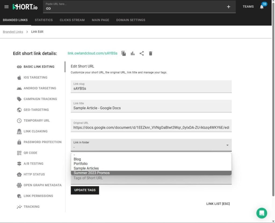Open the notifications bell icon
The width and height of the screenshot is (275, 223).
(262, 7)
